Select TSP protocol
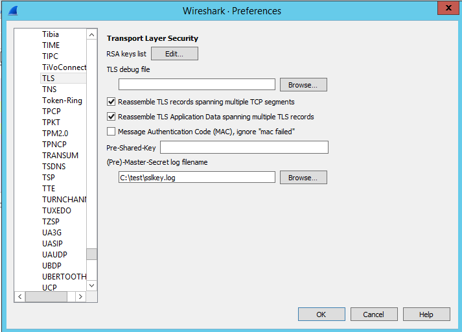Viewport: 462px width, 332px height. [49, 177]
